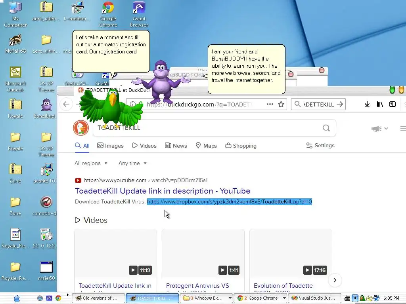Switch to Videos search tab

point(144,146)
